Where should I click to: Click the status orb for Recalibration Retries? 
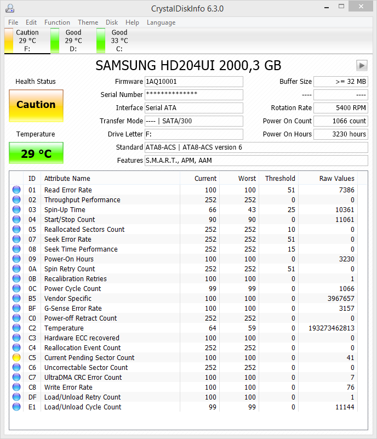16,278
